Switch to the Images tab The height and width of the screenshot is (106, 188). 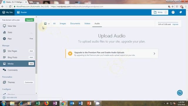(63, 24)
